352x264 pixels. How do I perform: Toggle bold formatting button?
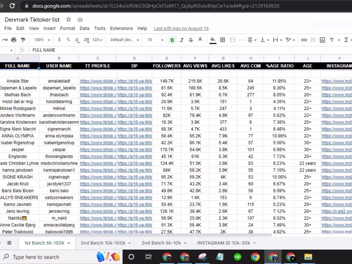[x=172, y=40]
